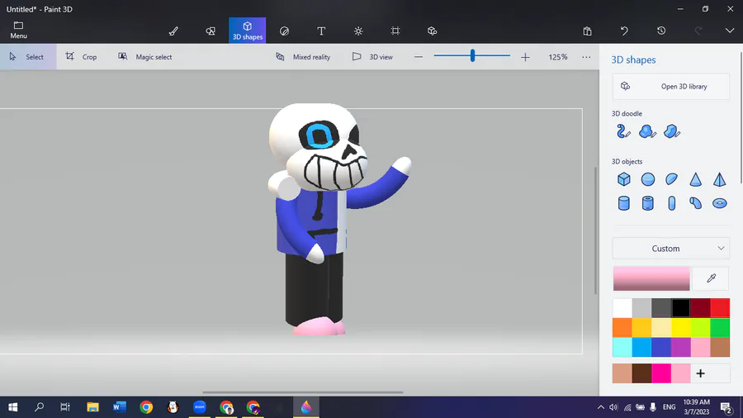Viewport: 743px width, 418px height.
Task: Choose the indigo blue color swatch
Action: [661, 348]
